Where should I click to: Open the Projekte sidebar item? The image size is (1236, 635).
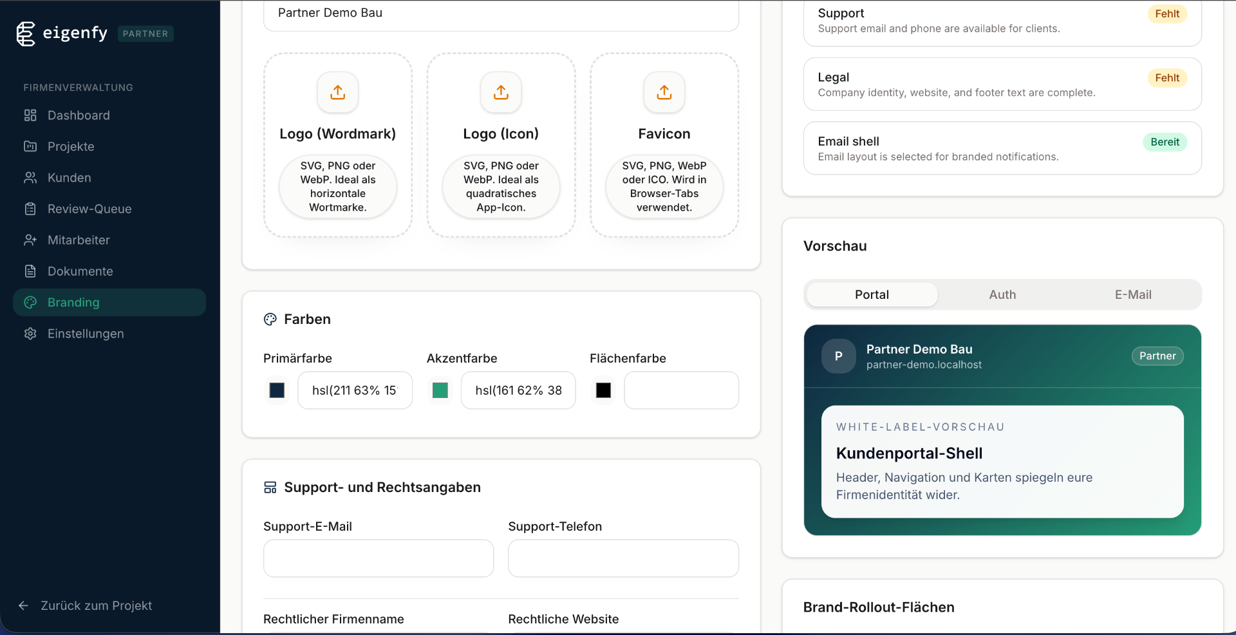71,147
